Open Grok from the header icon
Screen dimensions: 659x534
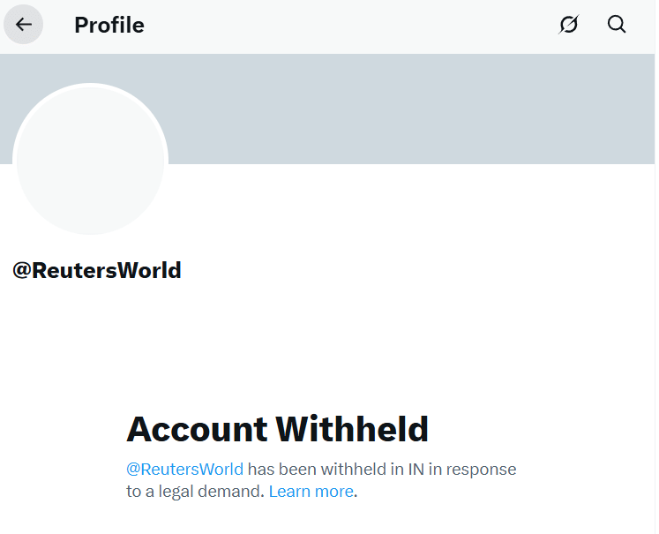(569, 25)
